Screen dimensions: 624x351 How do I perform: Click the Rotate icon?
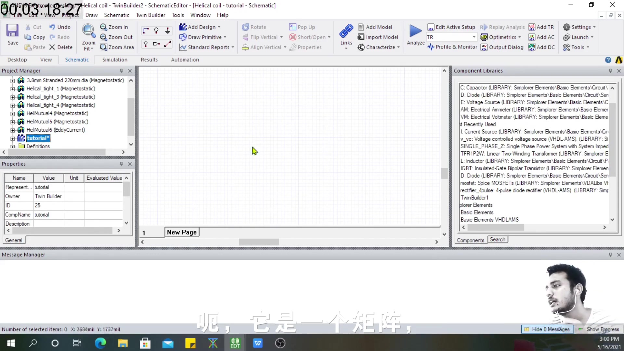245,27
